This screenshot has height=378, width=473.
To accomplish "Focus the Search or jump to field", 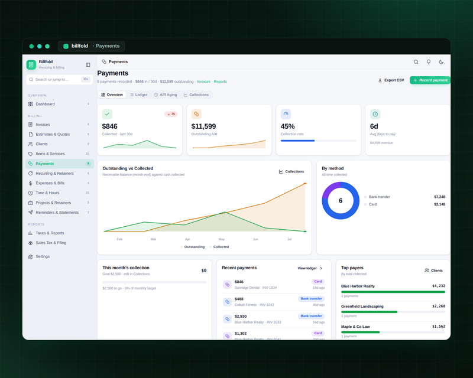I will [60, 80].
